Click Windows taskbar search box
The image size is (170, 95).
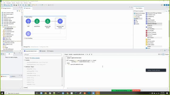pos(19,93)
